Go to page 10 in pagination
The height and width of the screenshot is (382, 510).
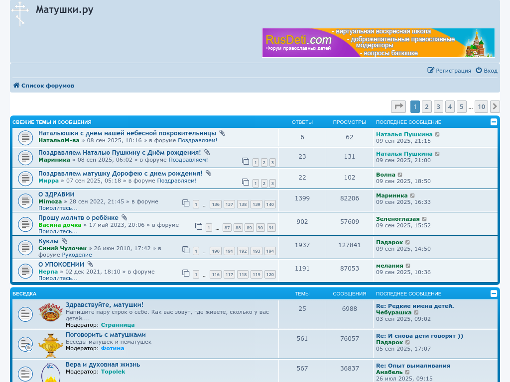pos(481,106)
